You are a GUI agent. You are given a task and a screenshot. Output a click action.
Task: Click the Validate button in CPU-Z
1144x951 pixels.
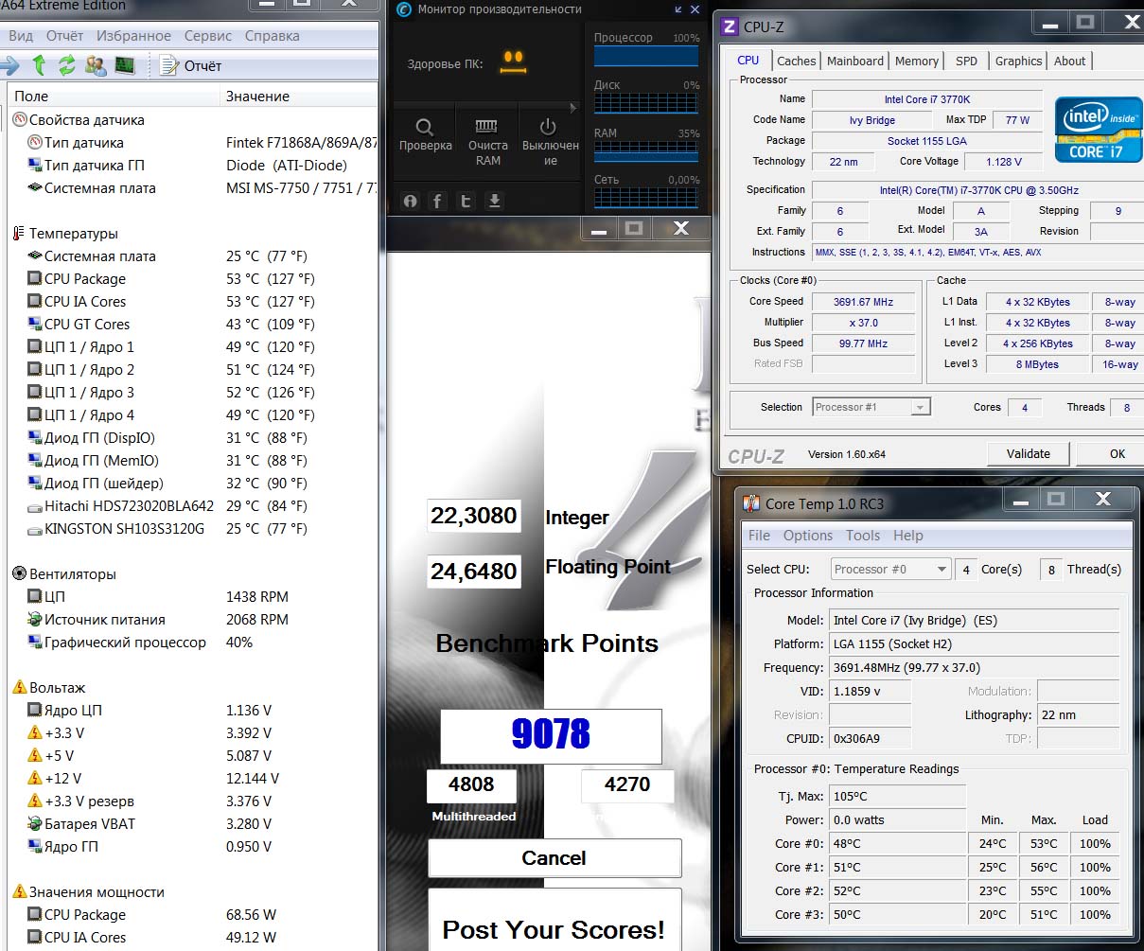click(1028, 453)
